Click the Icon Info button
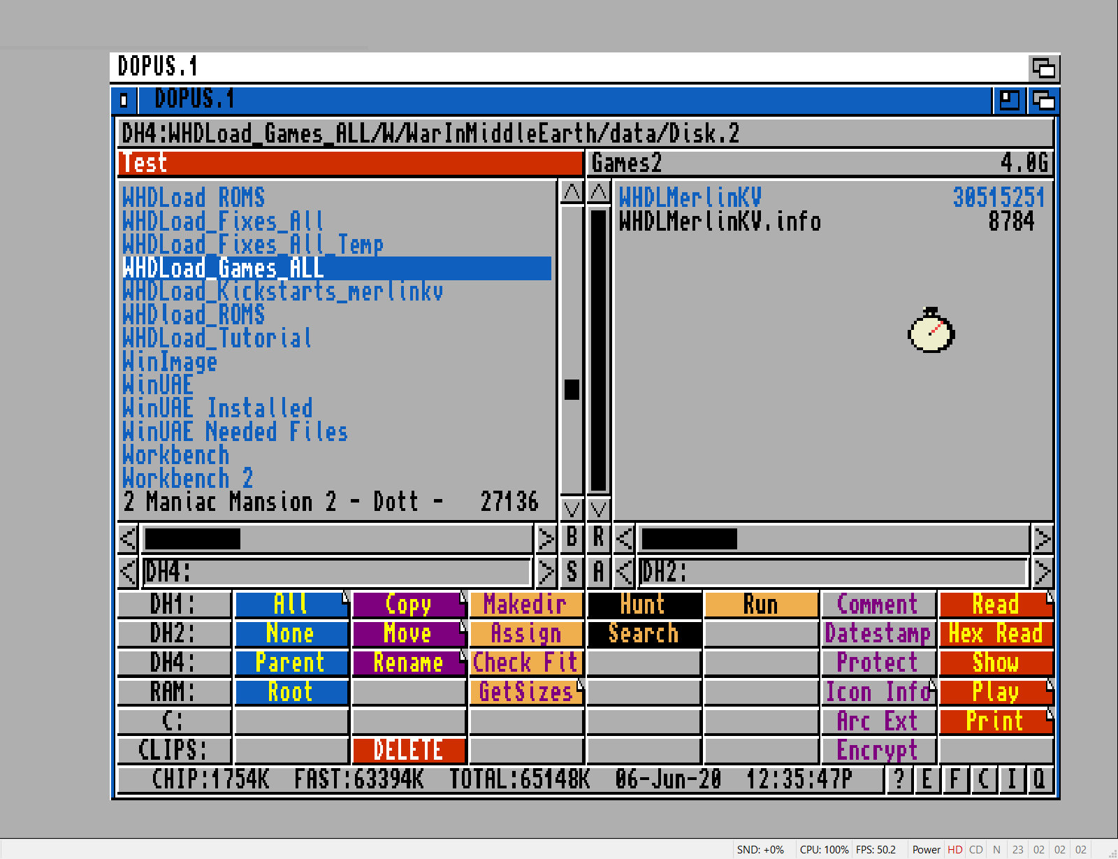 (878, 692)
